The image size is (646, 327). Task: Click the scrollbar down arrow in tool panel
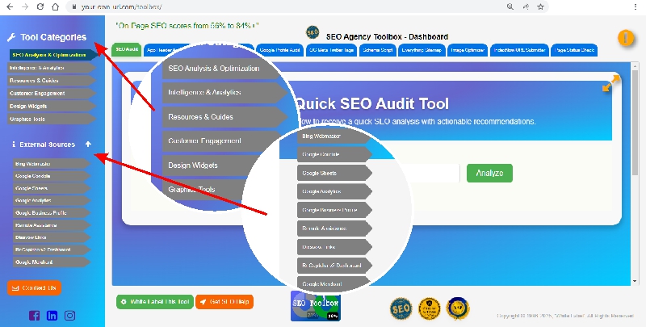[x=635, y=281]
